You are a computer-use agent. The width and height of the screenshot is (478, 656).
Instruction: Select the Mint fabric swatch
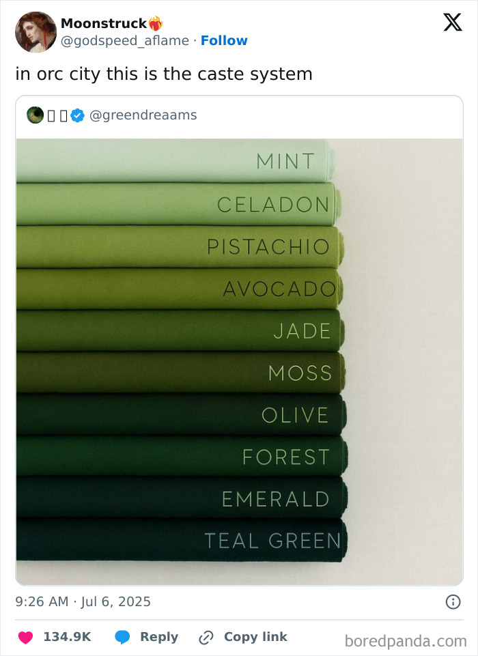pyautogui.click(x=171, y=162)
